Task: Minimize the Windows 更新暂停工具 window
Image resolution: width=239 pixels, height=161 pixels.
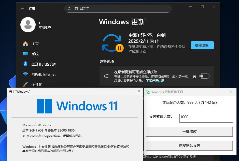Action: (207, 92)
